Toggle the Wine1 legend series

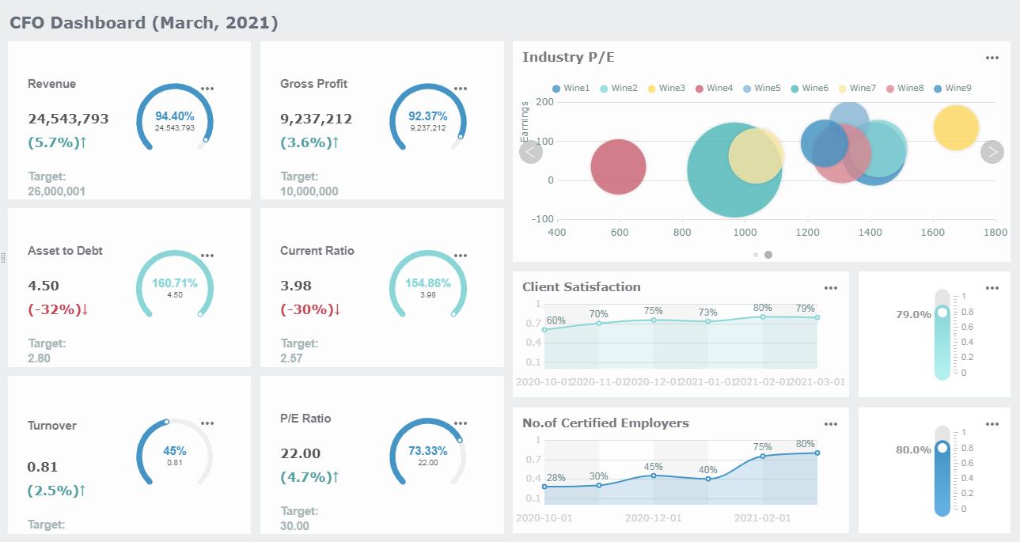coord(571,88)
